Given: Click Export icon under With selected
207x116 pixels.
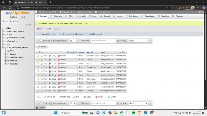Looking at the screenshot, I should 109,97.
